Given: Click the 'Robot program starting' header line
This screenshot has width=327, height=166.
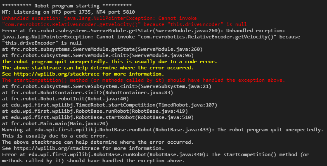Looking at the screenshot, I should pos(67,6).
